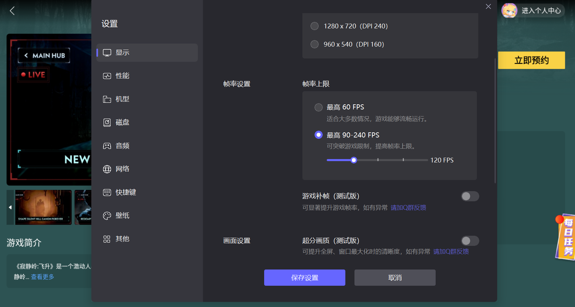Open the 壁纸 settings tab
This screenshot has height=307, width=575.
click(x=147, y=216)
